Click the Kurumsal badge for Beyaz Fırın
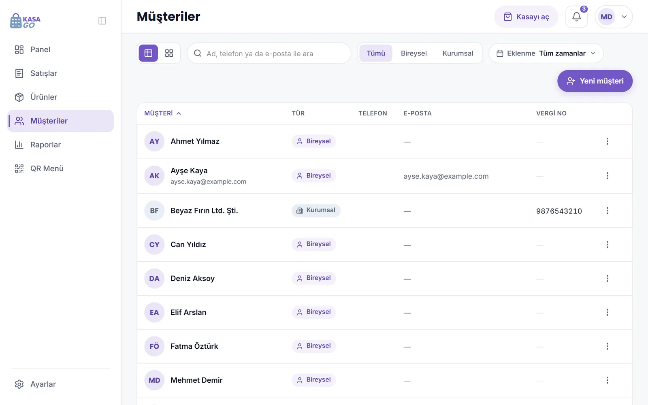Screen dimensions: 648x405 coord(316,210)
